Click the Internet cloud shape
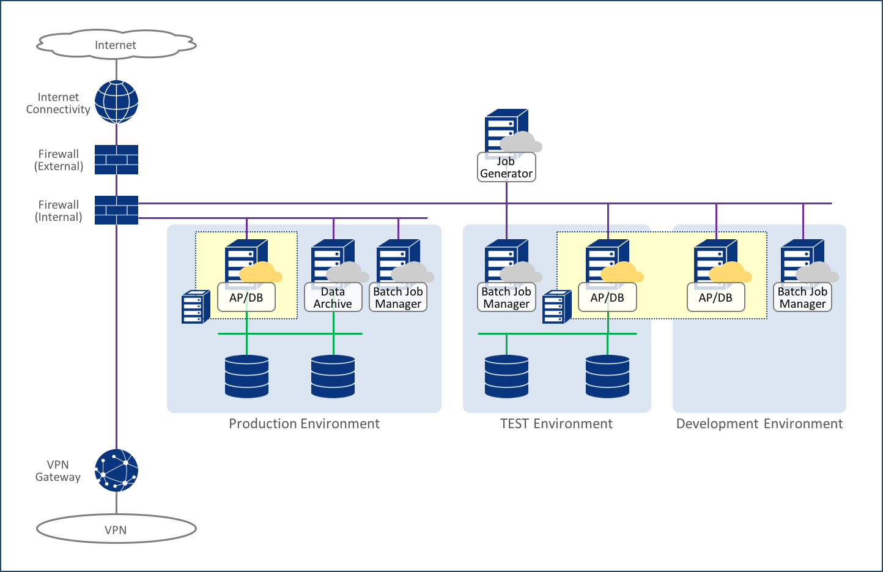This screenshot has height=572, width=883. [x=116, y=44]
